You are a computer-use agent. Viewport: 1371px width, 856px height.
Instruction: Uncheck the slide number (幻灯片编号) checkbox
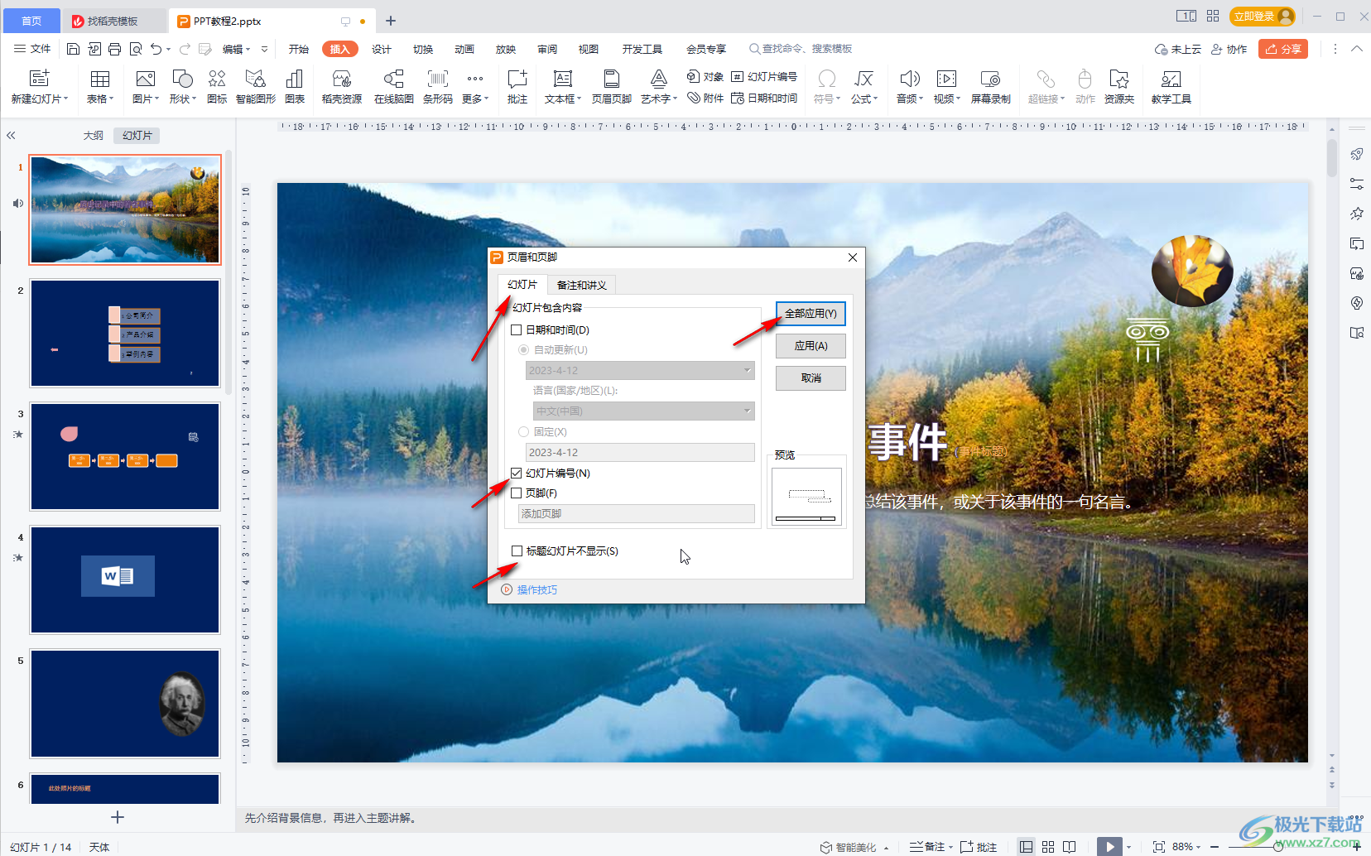click(517, 473)
